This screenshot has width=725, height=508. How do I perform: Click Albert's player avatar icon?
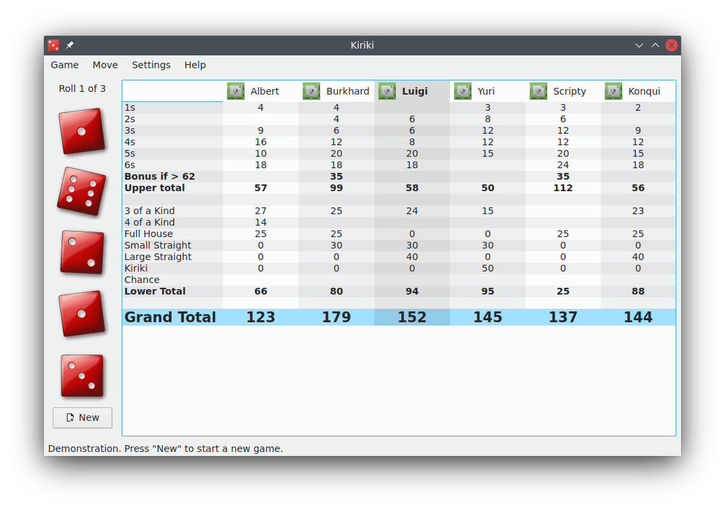point(235,91)
